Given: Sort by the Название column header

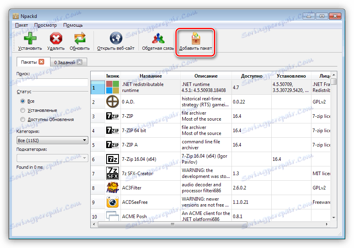Looking at the screenshot, I should click(151, 76).
